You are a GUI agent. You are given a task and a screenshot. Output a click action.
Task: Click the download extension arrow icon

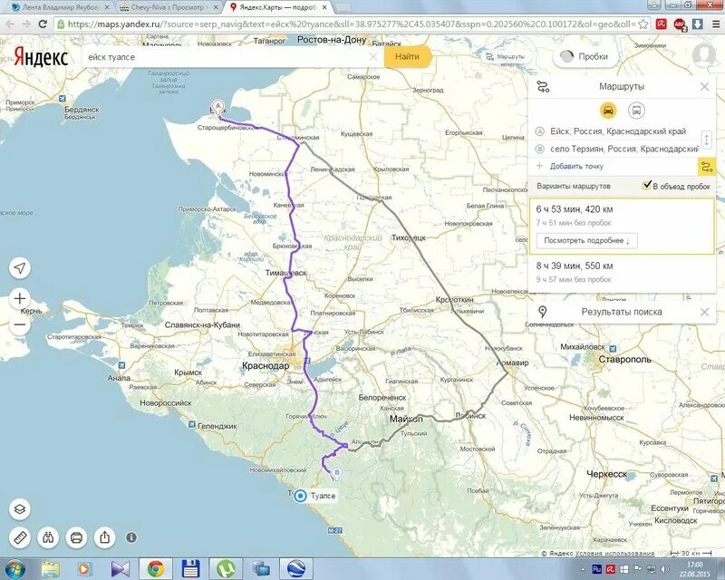pos(698,24)
